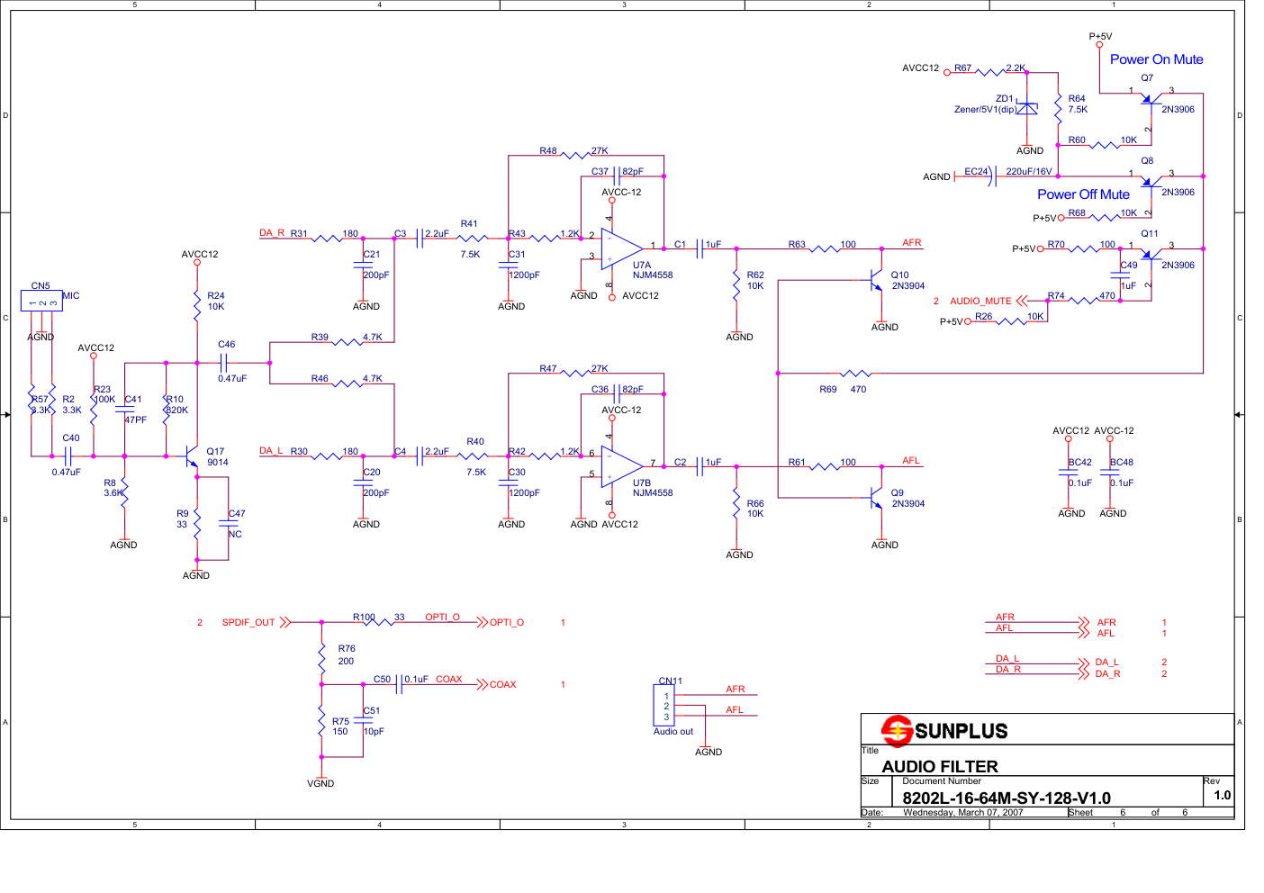
Task: Select resistor R69 470 symbol
Action: pyautogui.click(x=855, y=373)
